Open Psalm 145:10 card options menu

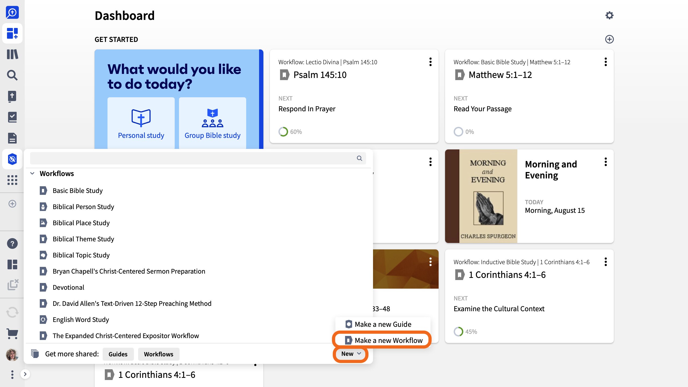pos(431,62)
